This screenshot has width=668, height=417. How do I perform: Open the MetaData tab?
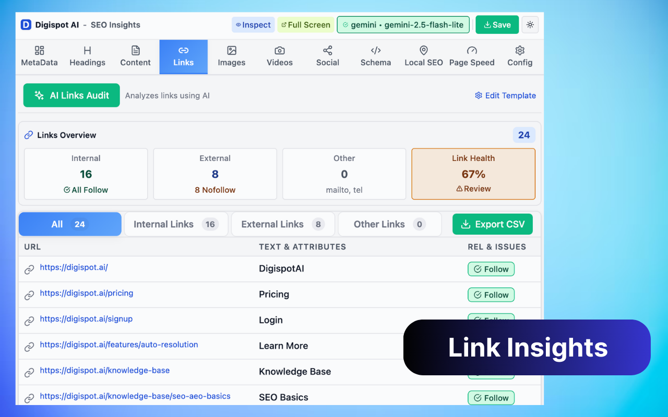point(39,56)
